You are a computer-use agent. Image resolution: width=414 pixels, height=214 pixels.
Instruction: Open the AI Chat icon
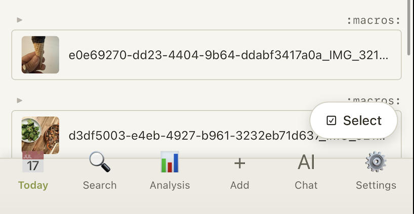coord(306,163)
